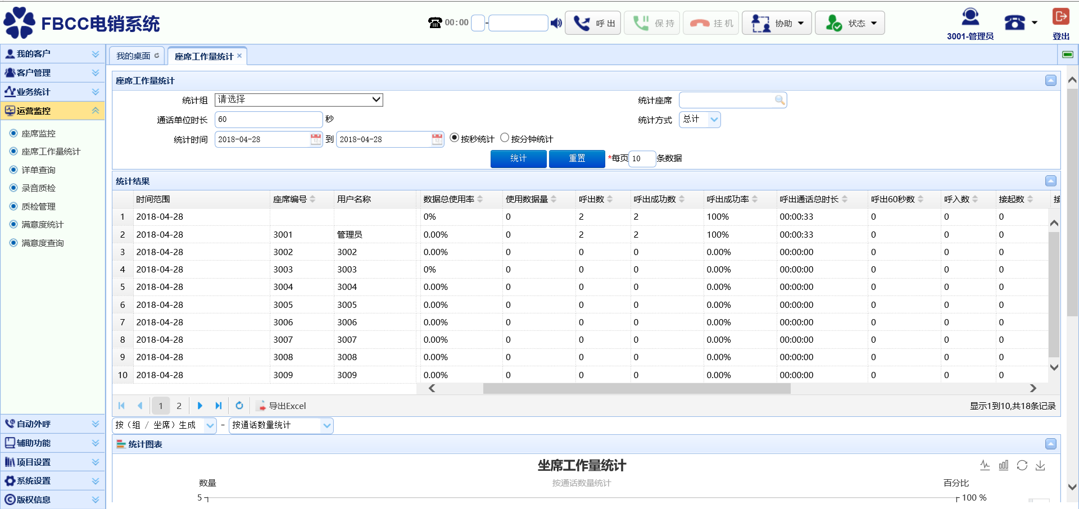This screenshot has width=1079, height=509.
Task: Click the 登出 logout icon
Action: 1060,16
